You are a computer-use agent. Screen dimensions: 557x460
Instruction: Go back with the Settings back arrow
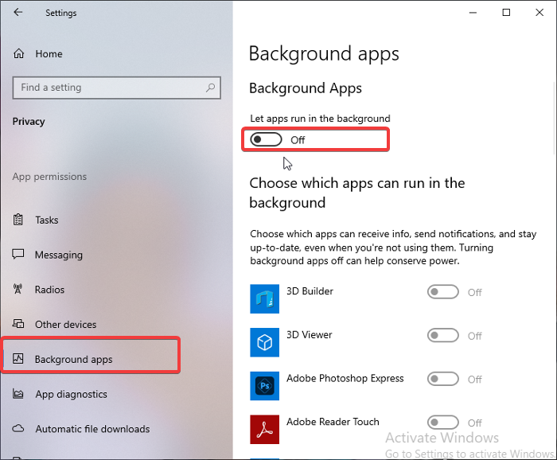(18, 13)
